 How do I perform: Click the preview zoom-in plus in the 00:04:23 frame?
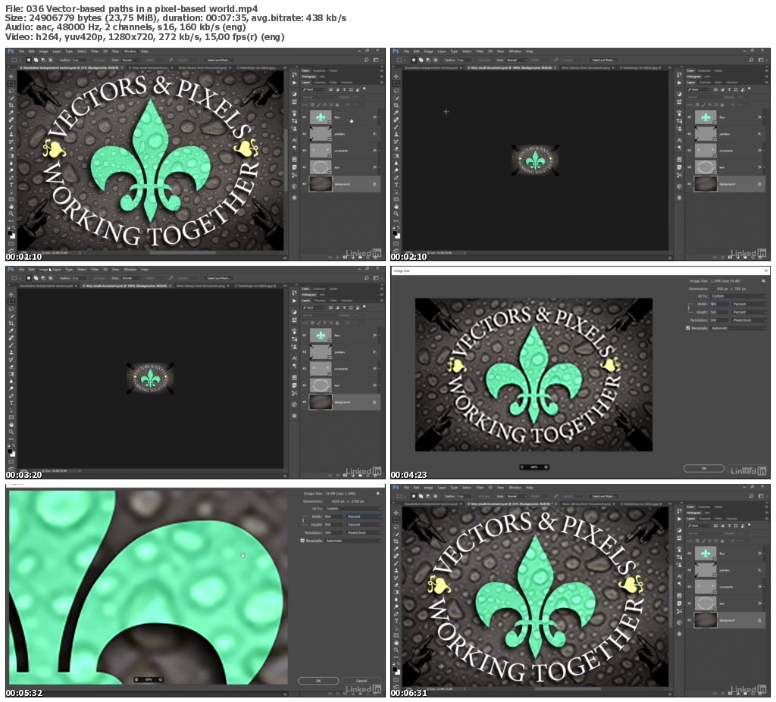pyautogui.click(x=546, y=467)
